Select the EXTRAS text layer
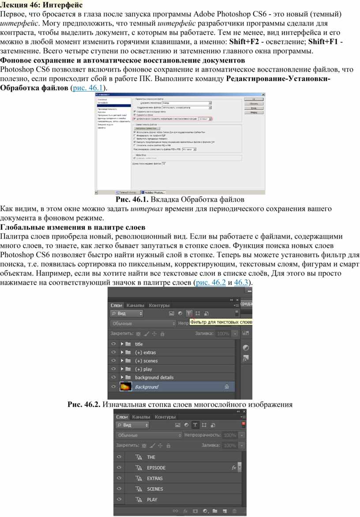This screenshot has width=360, height=517. (180, 478)
